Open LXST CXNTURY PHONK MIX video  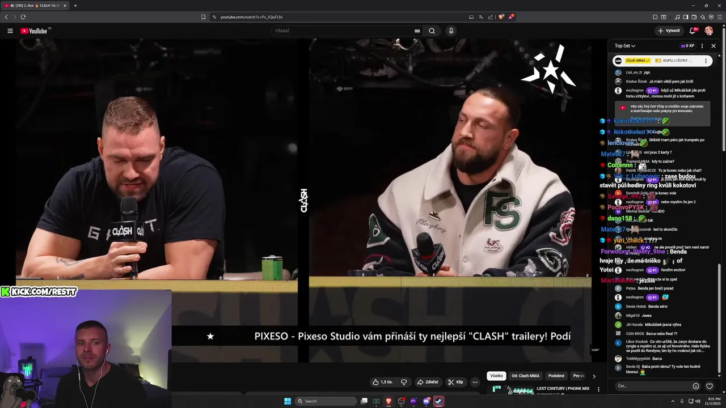563,389
